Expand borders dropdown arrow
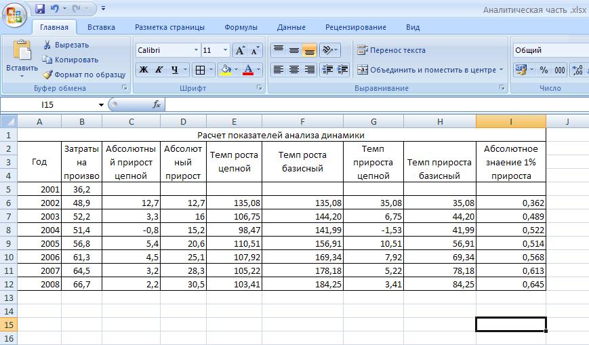Viewport: 589px width, 345px height. pyautogui.click(x=211, y=70)
